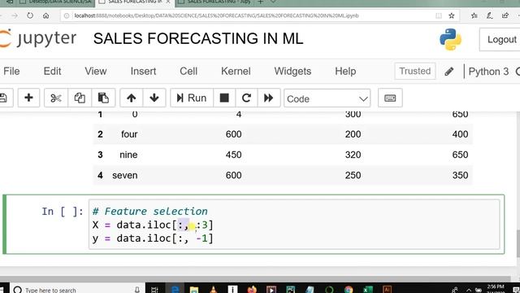
Task: Click the share page icon in browser
Action: tap(505, 15)
